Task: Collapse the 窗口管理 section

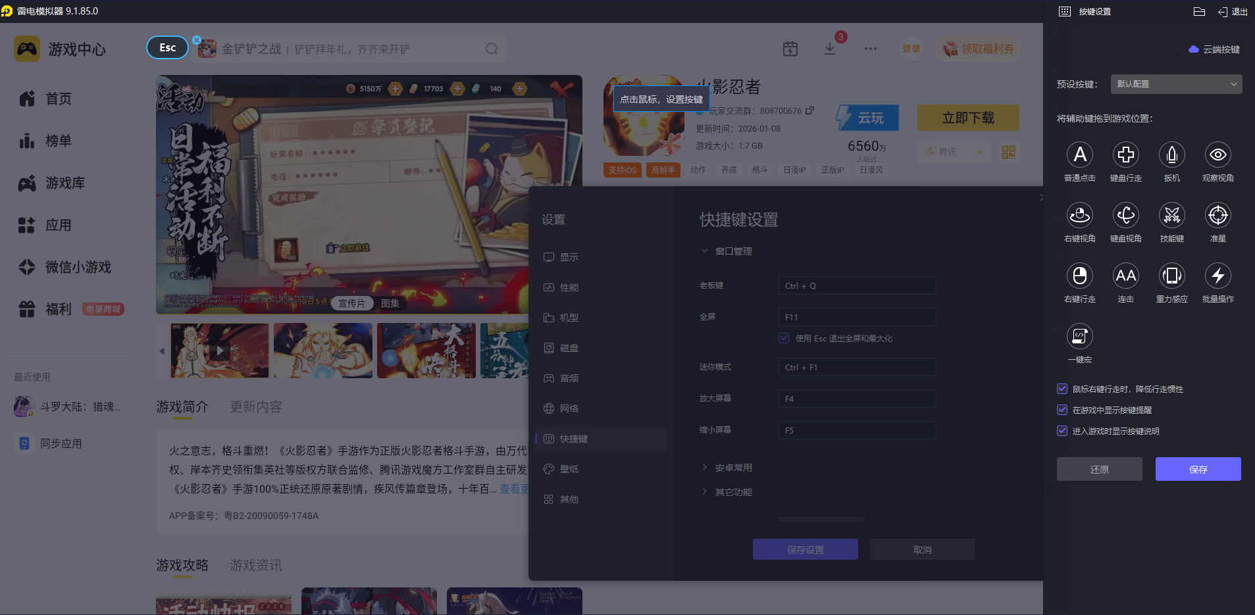Action: [727, 251]
